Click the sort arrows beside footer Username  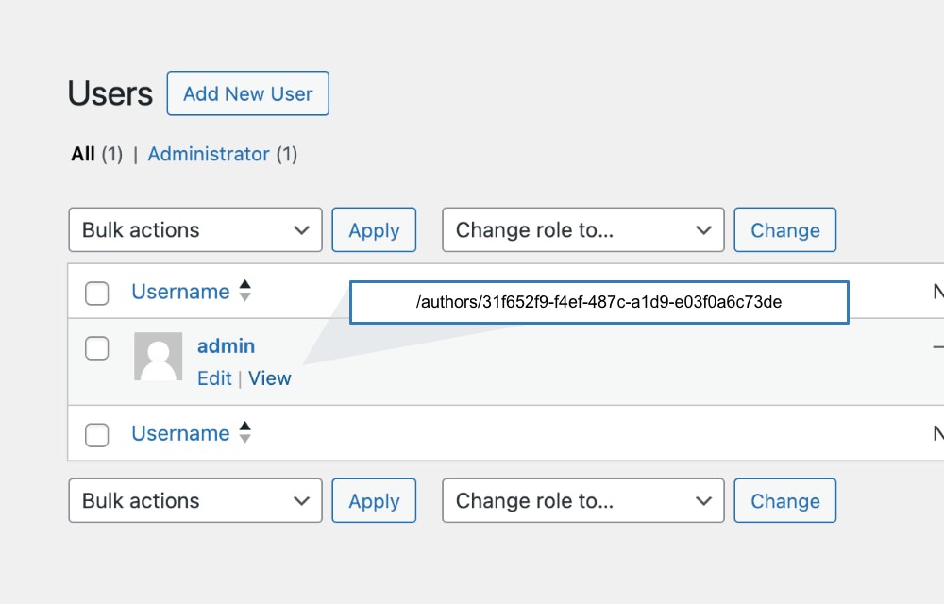244,433
